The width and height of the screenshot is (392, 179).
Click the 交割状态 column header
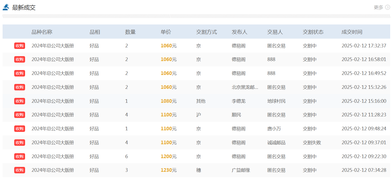[313, 32]
